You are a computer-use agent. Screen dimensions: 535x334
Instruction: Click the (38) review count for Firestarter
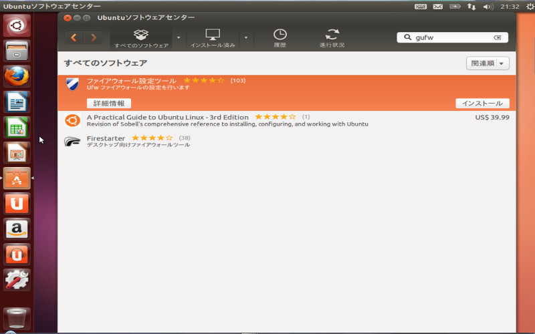[x=185, y=138]
